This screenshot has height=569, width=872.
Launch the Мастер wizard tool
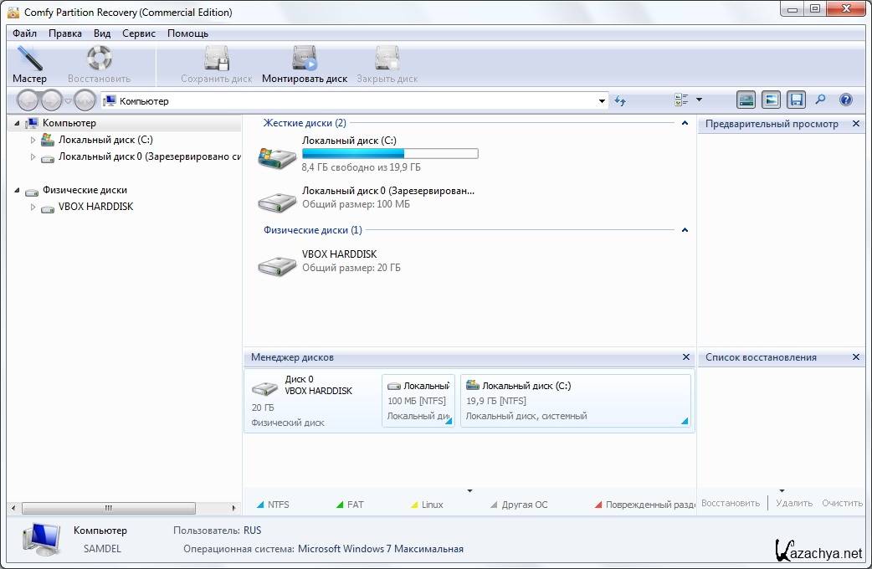[x=29, y=64]
